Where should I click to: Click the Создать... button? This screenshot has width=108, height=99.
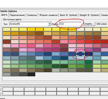point(89,24)
